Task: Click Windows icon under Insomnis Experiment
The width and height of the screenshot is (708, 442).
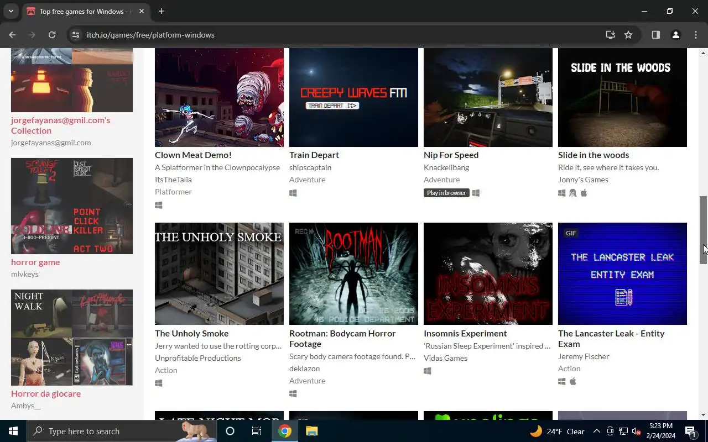Action: tap(428, 371)
